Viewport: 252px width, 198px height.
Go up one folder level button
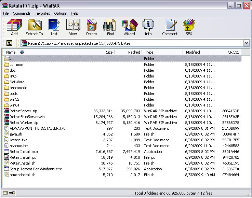9,43
